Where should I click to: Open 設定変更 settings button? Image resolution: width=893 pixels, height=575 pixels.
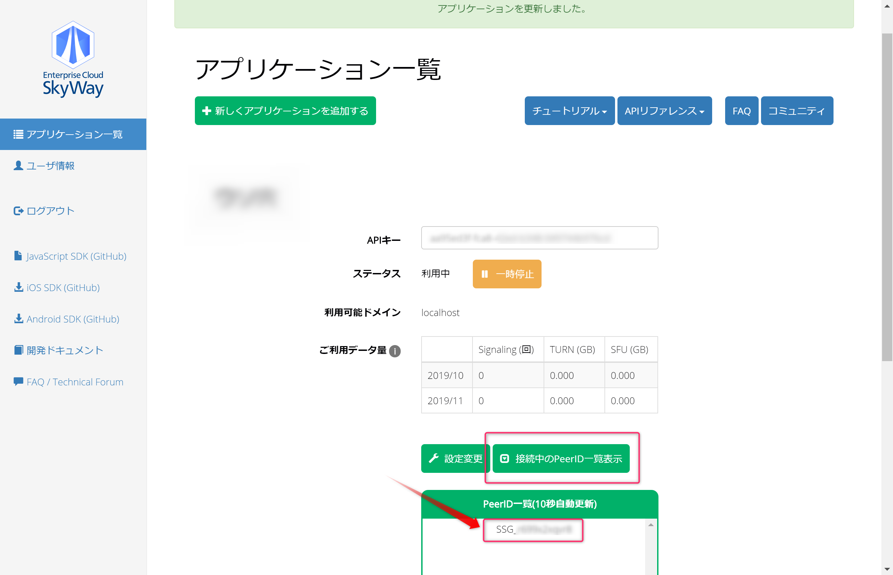point(454,458)
